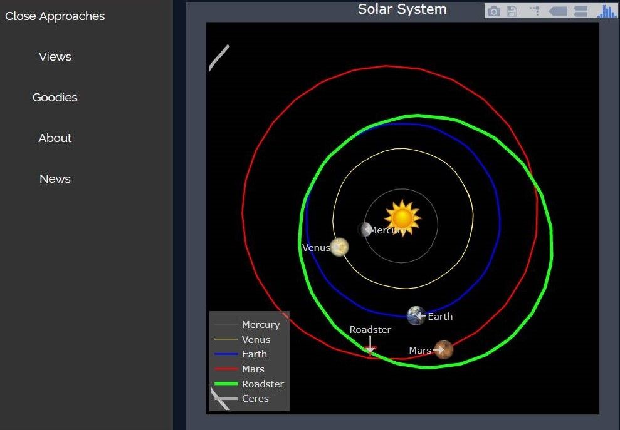Image resolution: width=620 pixels, height=430 pixels.
Task: Click the camera icon to download the plot
Action: coord(495,11)
